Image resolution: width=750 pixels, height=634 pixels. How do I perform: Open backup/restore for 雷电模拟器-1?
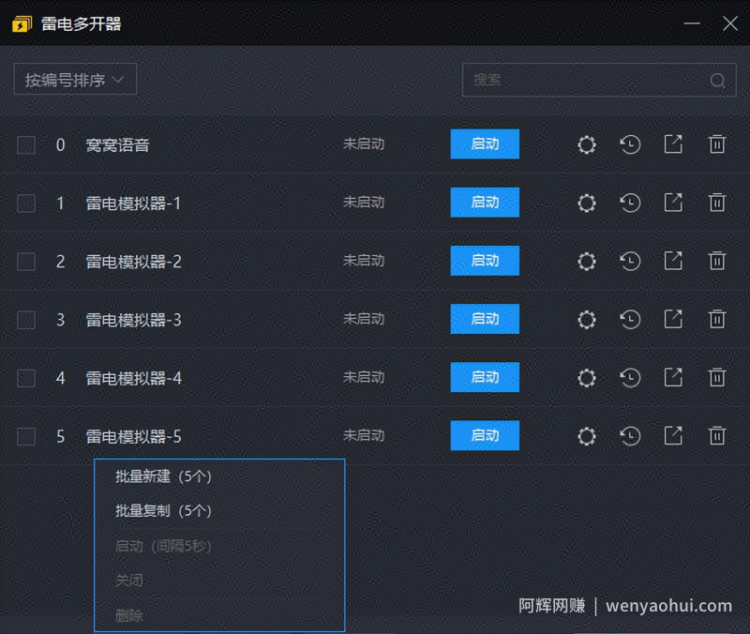(x=630, y=203)
